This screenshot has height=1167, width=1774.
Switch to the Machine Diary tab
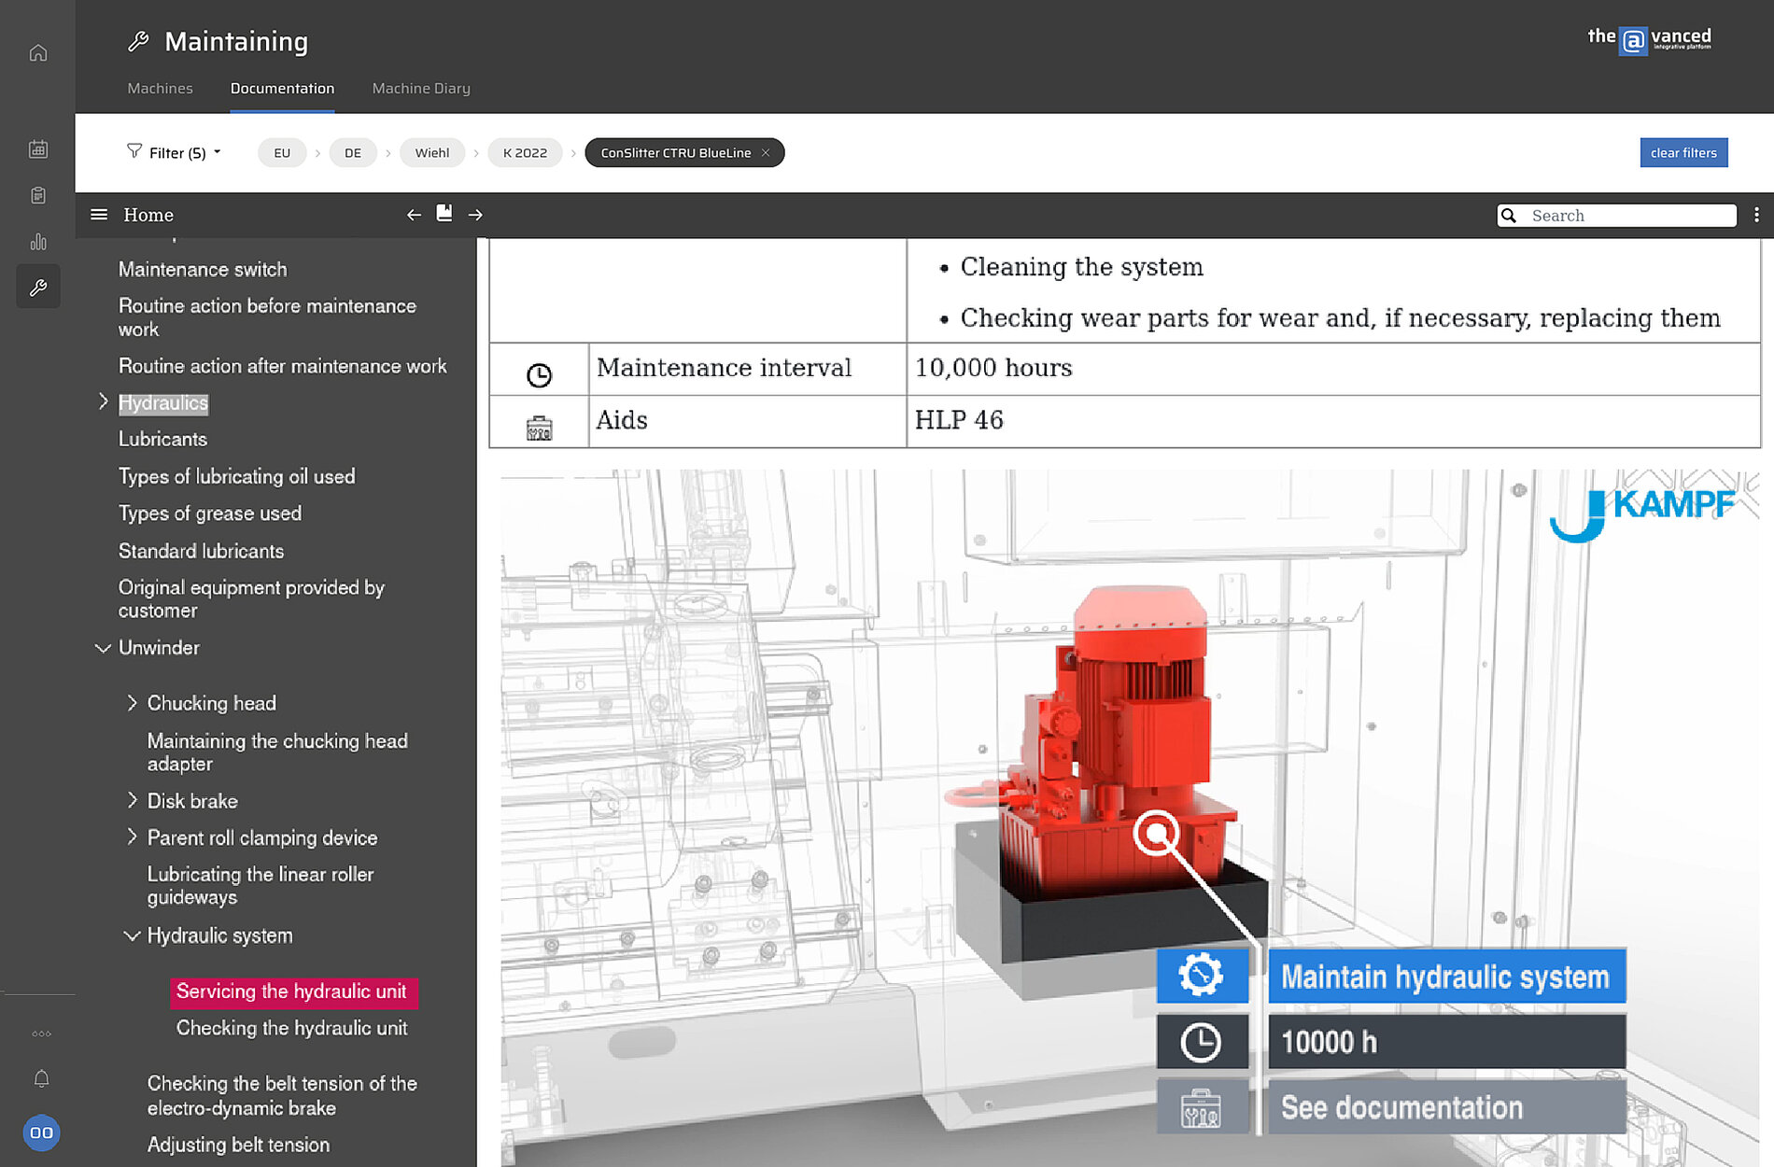click(421, 89)
